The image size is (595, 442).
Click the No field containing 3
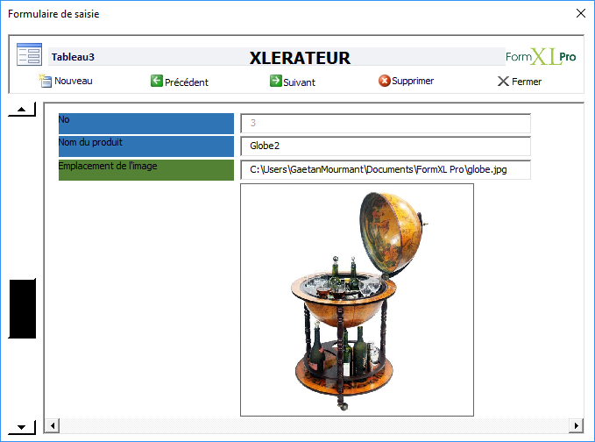click(386, 123)
